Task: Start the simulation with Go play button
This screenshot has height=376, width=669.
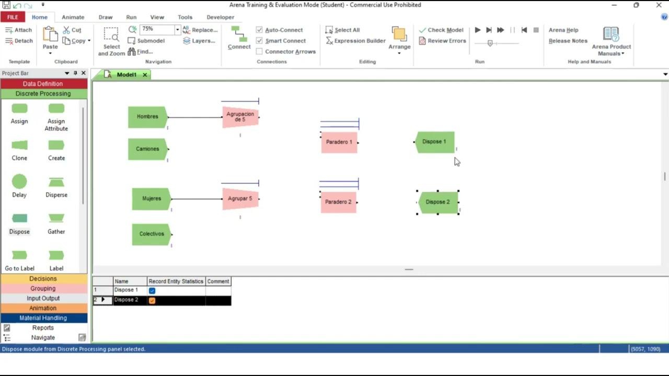Action: (x=478, y=30)
